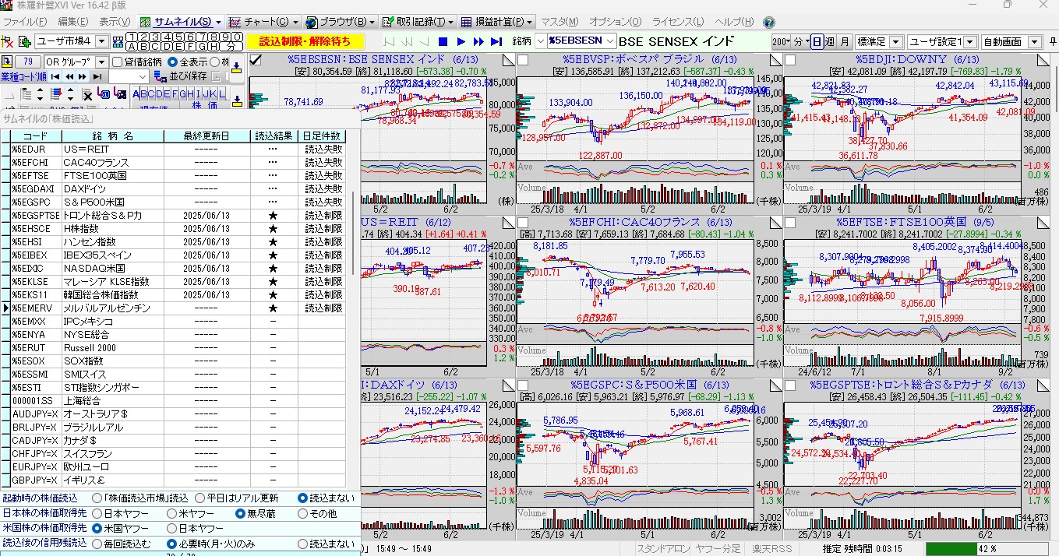Click the delete-row X icon in list toolbar
Image resolution: width=1059 pixels, height=556 pixels.
click(87, 95)
